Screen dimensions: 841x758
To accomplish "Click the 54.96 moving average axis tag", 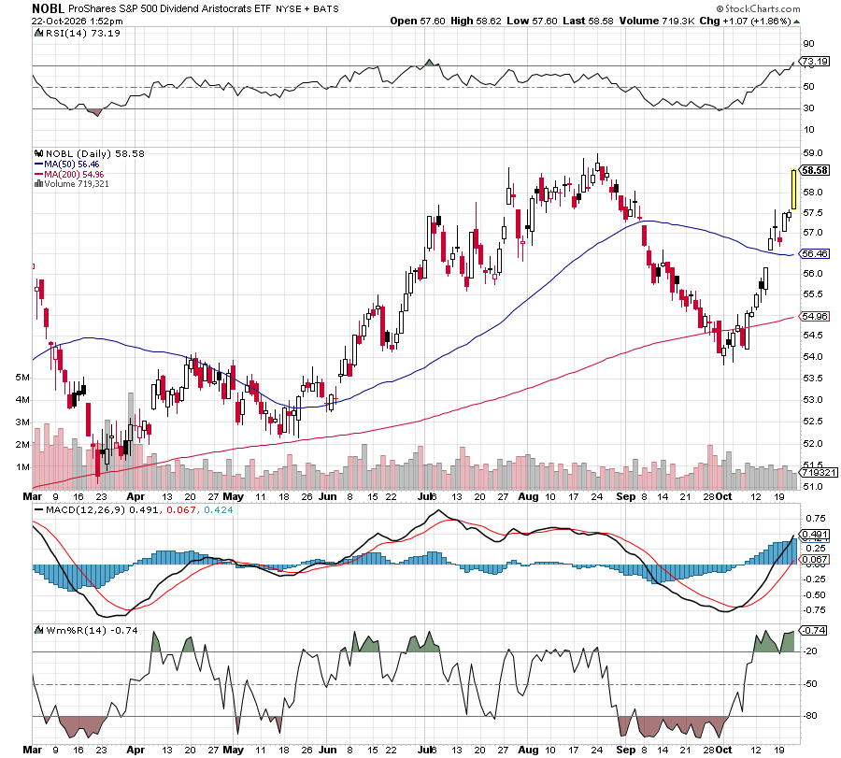I will [815, 317].
